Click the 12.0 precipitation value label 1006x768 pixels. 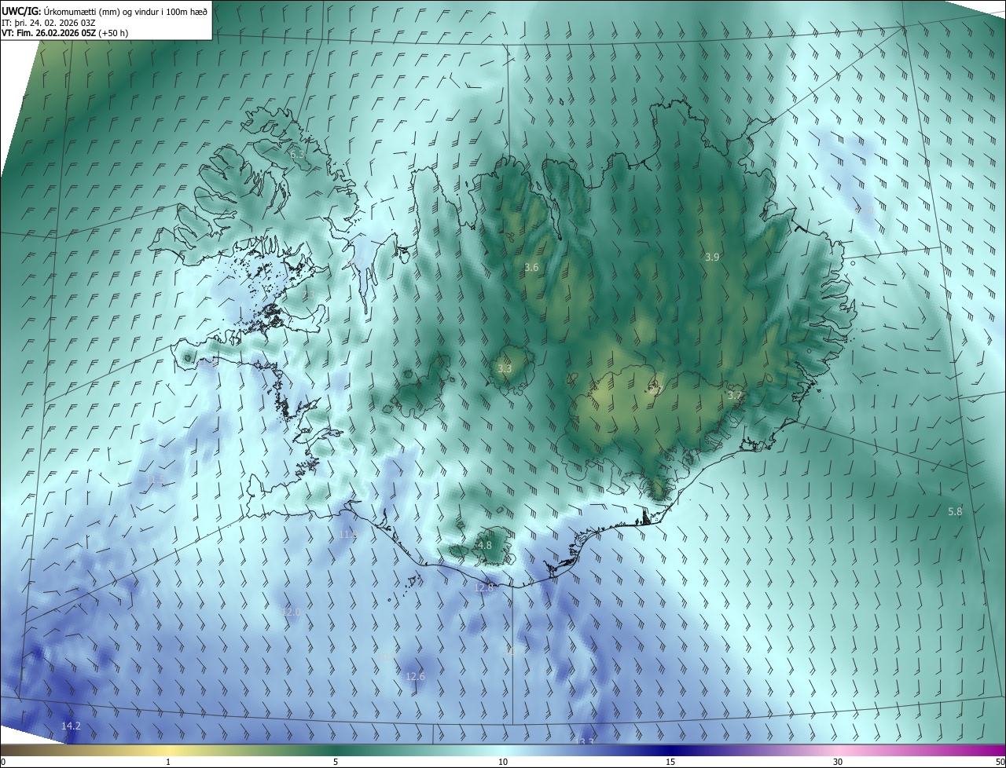point(292,612)
